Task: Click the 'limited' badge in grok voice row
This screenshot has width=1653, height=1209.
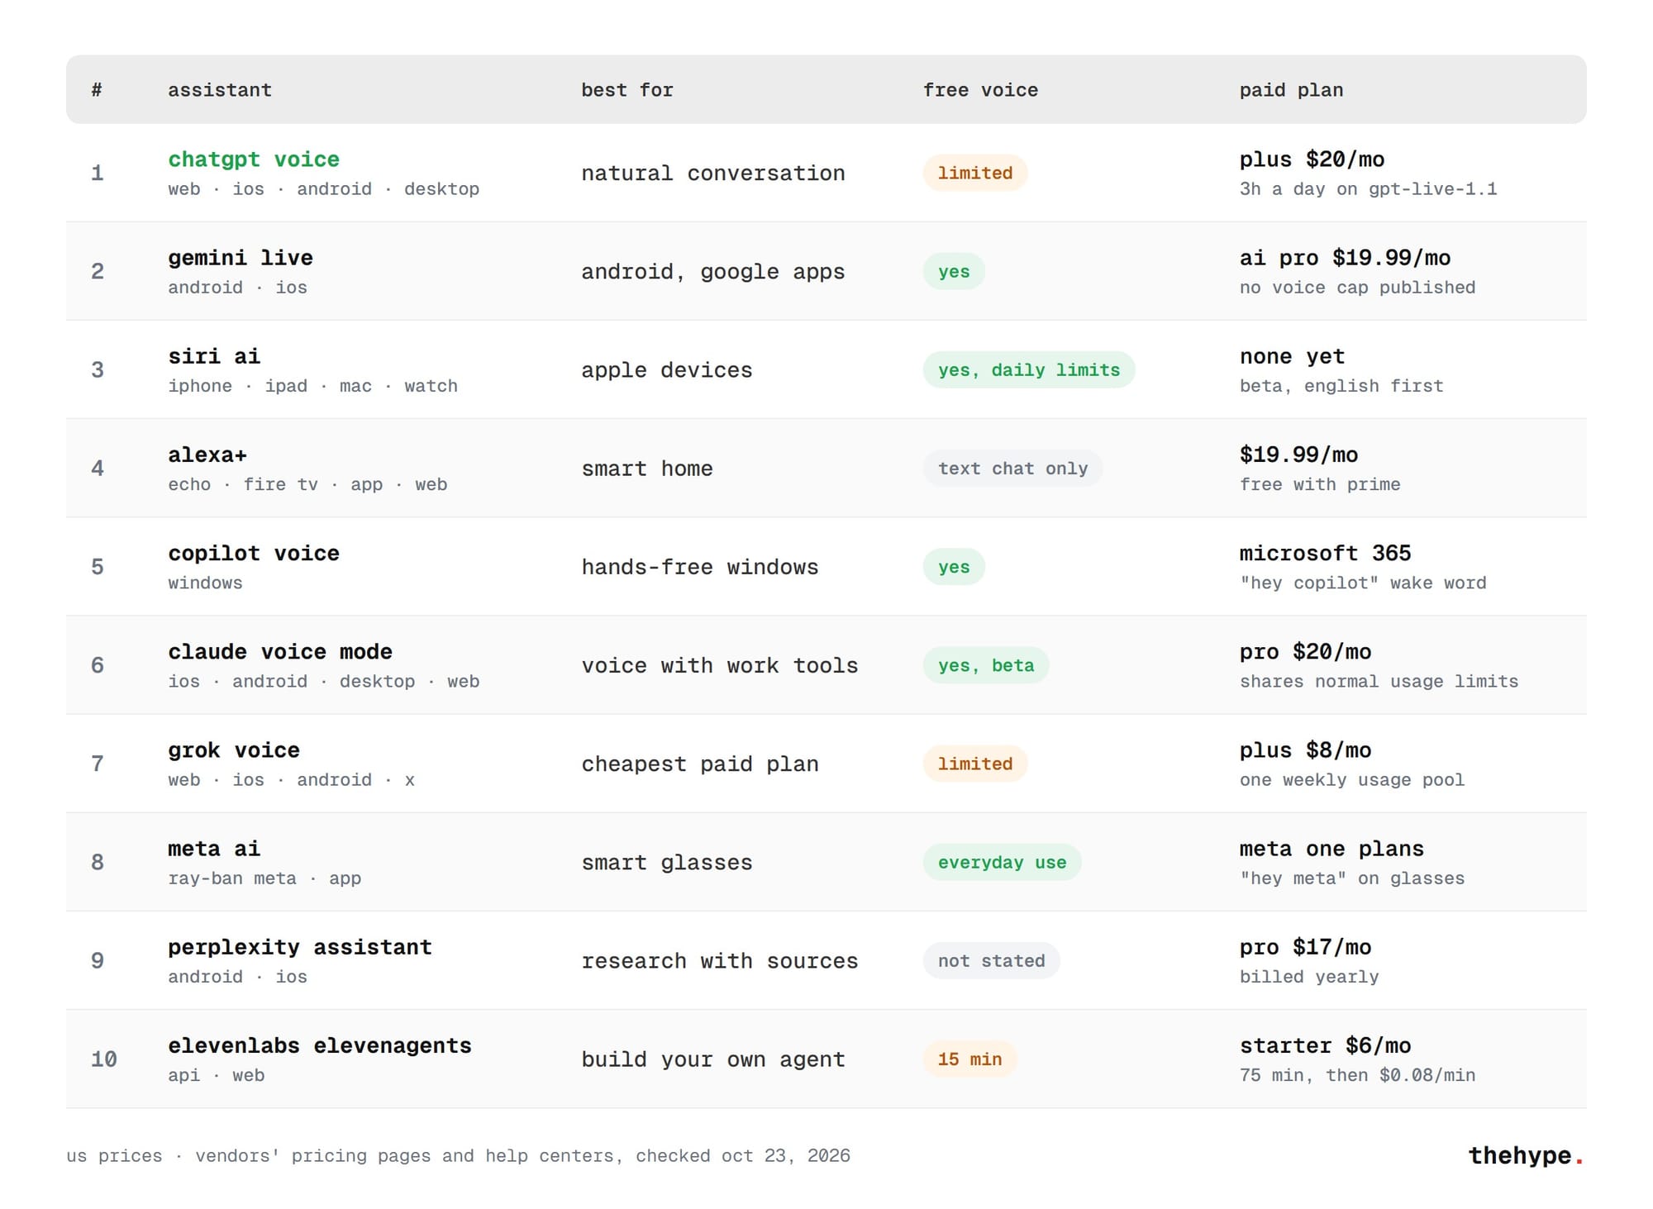Action: point(975,764)
